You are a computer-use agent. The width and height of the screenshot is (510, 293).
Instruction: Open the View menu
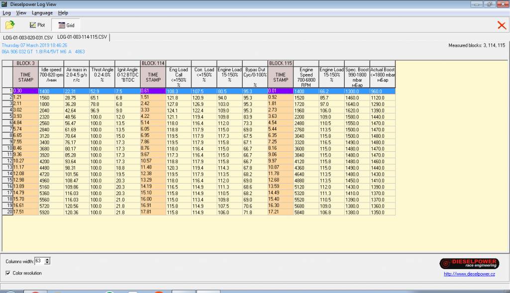tap(21, 12)
